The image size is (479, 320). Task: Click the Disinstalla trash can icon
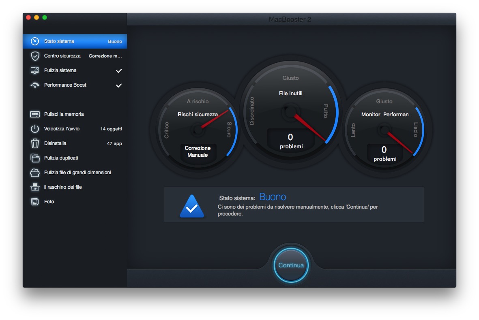(x=35, y=143)
